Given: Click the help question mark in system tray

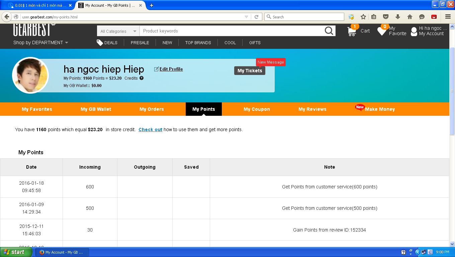Looking at the screenshot, I should tap(403, 252).
